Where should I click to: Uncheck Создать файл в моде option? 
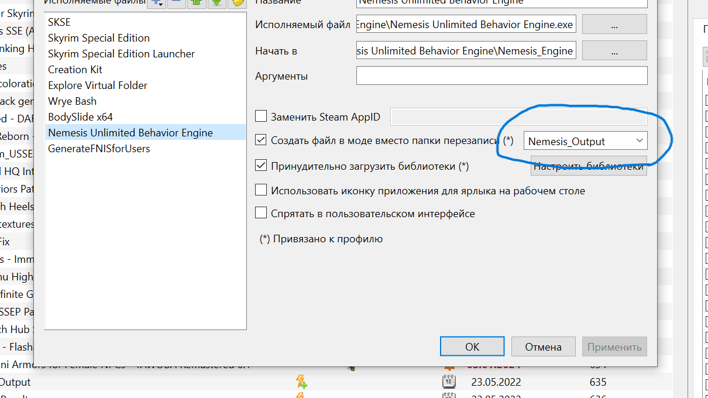tap(261, 140)
